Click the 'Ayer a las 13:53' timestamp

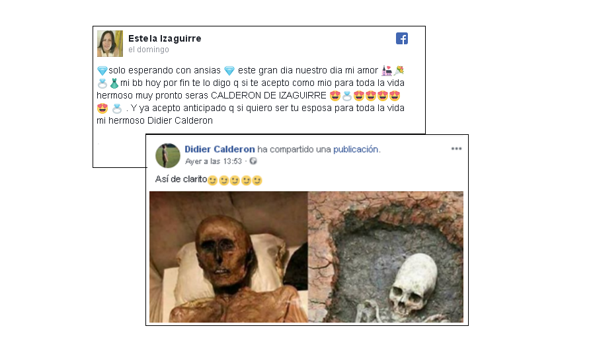[x=214, y=161]
